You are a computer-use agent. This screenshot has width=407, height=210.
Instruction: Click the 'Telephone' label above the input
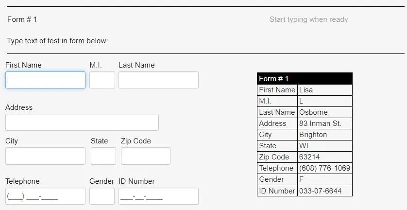click(x=22, y=181)
